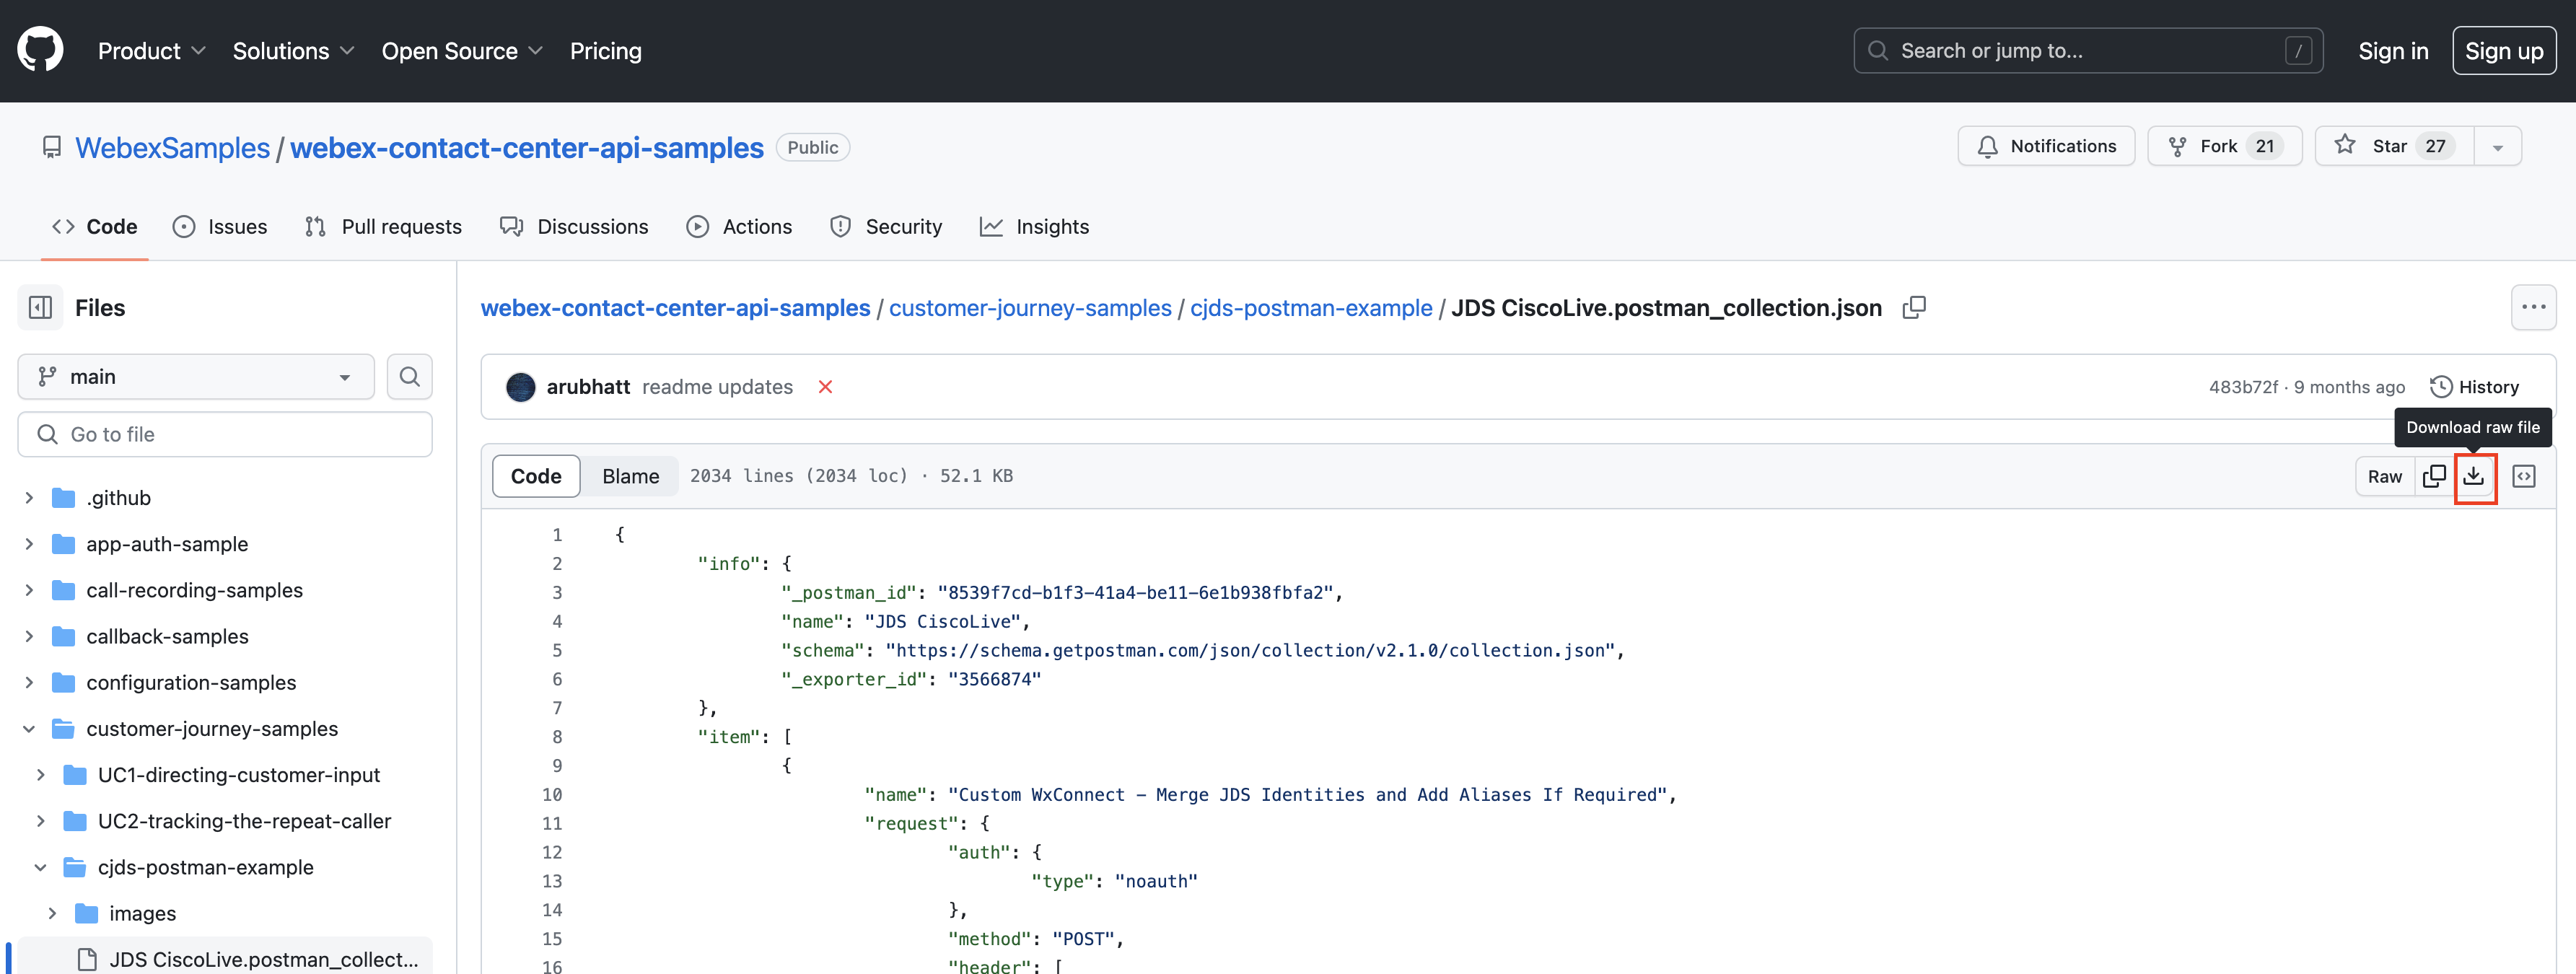The image size is (2576, 974).
Task: Select line number 10
Action: tap(552, 795)
